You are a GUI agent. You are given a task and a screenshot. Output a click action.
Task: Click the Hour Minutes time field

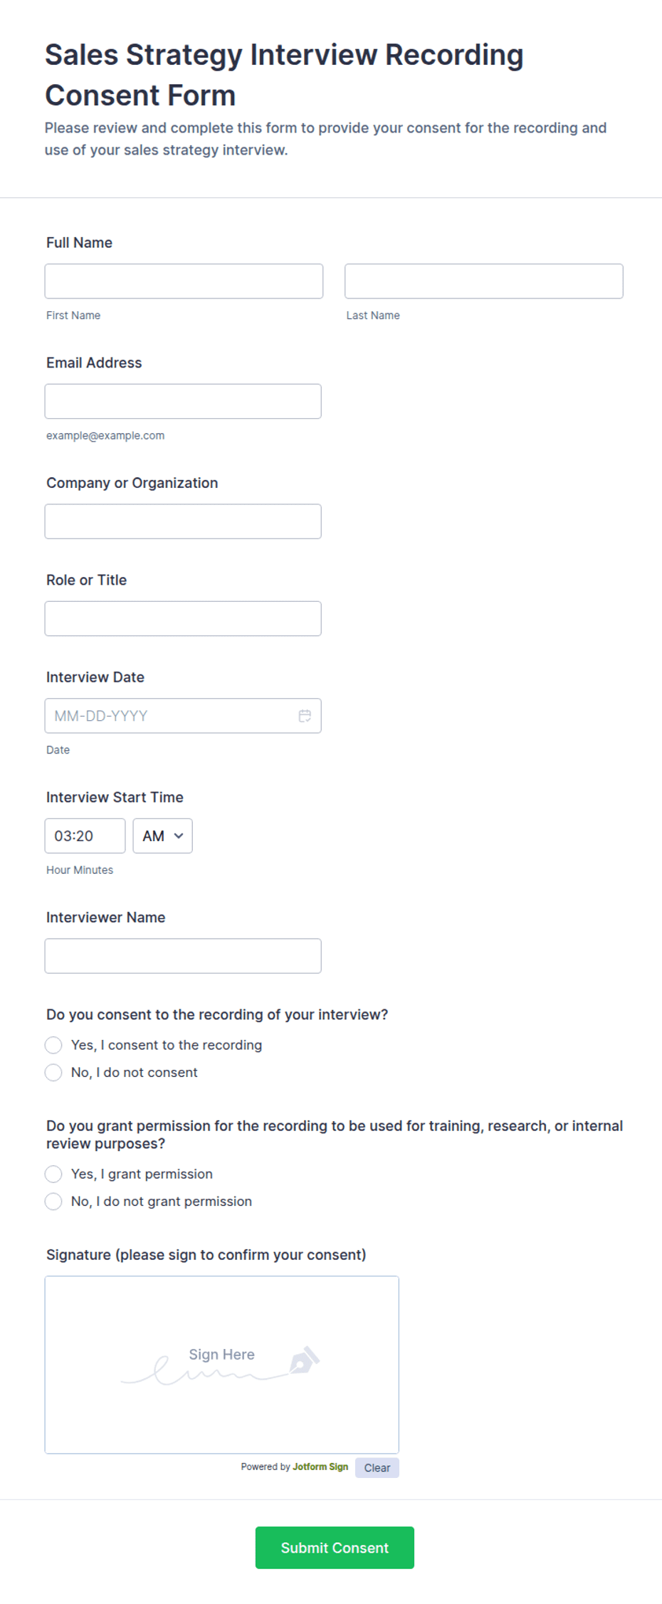click(85, 836)
